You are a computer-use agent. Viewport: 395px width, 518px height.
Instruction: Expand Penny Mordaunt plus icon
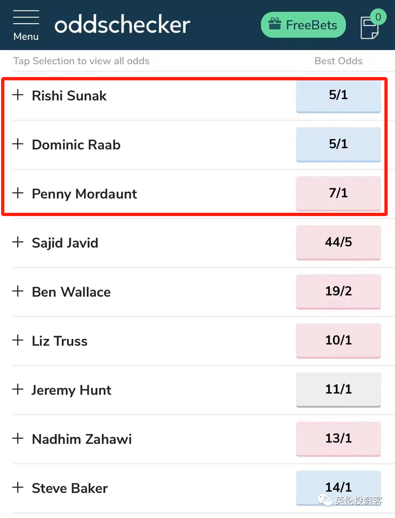pyautogui.click(x=18, y=193)
